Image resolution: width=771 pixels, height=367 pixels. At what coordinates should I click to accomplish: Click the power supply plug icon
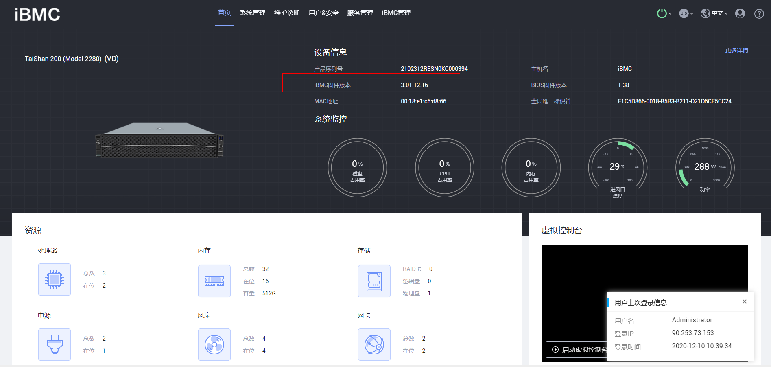point(55,345)
